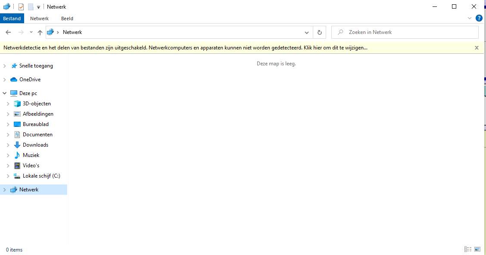The height and width of the screenshot is (255, 486).
Task: Open the Afbeeldingen folder
Action: (38, 114)
